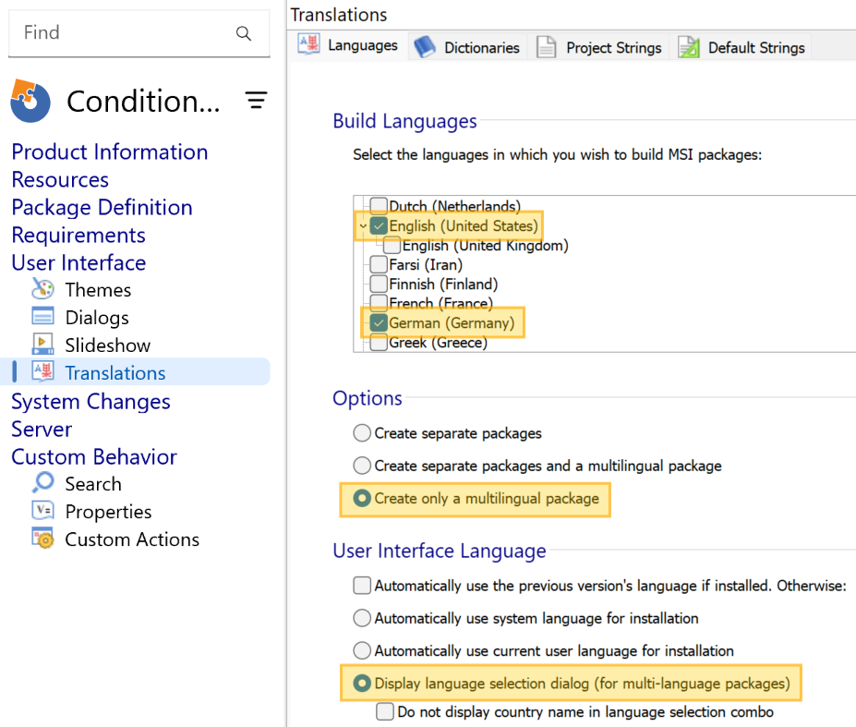Select automatically use system language option
This screenshot has width=856, height=727.
tap(362, 618)
